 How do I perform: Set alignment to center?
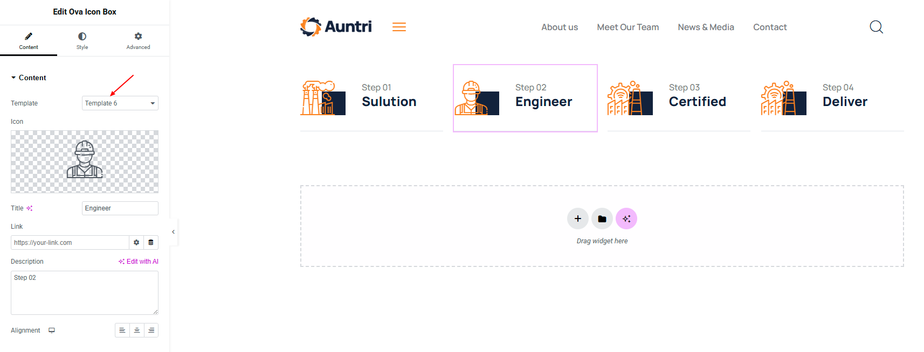coord(137,330)
